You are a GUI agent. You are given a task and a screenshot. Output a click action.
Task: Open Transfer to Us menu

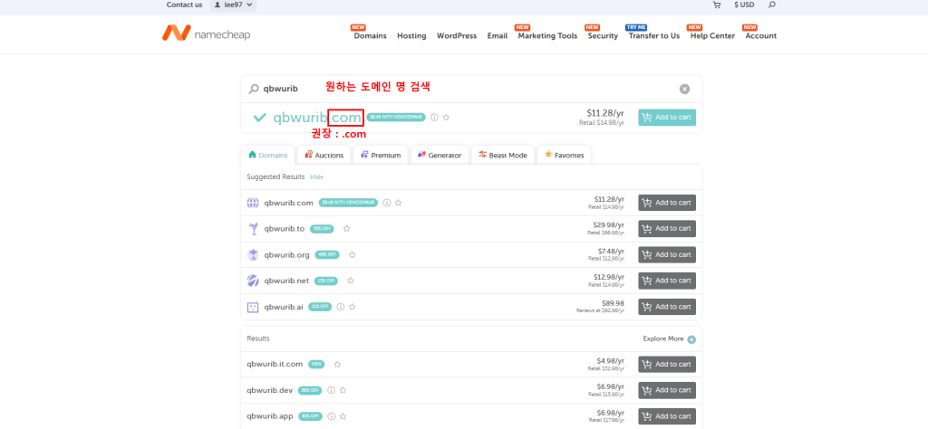point(654,35)
